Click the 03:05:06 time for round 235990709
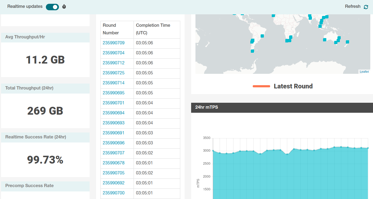This screenshot has width=373, height=199. tap(144, 43)
